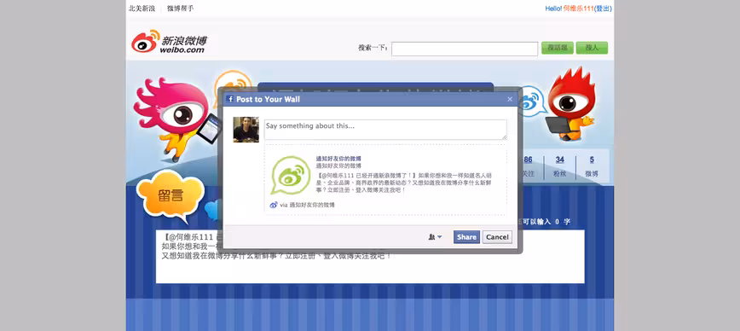Image resolution: width=740 pixels, height=331 pixels.
Task: Open the 微博帮手 link
Action: [x=180, y=9]
